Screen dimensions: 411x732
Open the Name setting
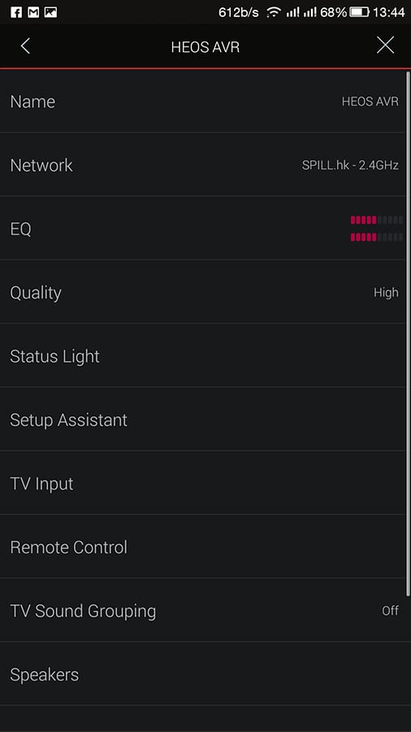click(203, 101)
